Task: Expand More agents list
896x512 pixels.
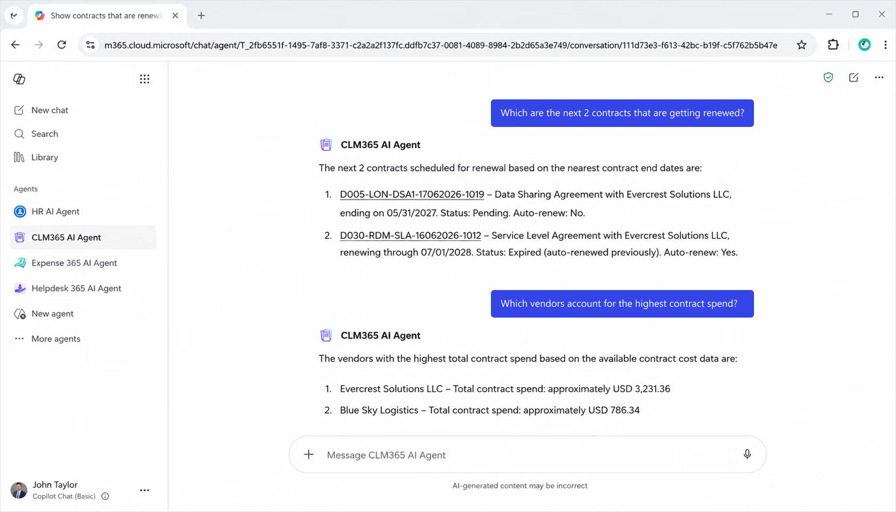Action: [x=83, y=339]
